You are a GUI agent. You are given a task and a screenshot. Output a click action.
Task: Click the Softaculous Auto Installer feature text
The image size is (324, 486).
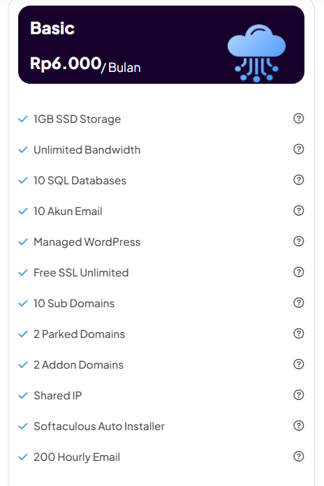[99, 426]
